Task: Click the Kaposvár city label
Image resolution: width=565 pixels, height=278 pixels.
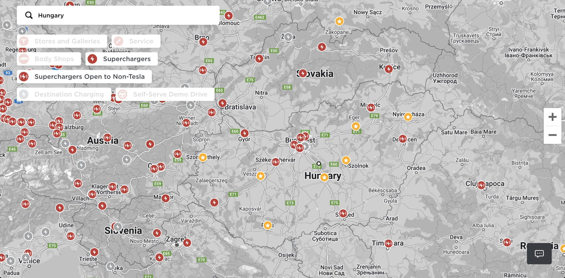Action: click(x=250, y=209)
